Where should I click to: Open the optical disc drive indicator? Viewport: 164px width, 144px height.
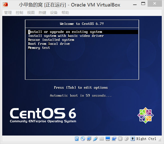coord(83,139)
